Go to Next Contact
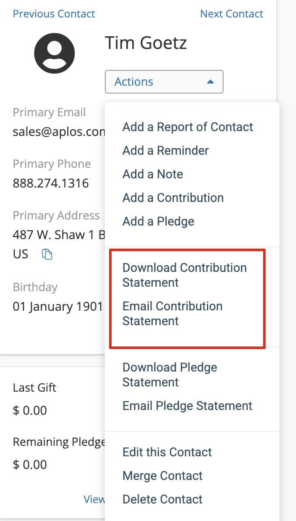The width and height of the screenshot is (296, 521). point(232,14)
